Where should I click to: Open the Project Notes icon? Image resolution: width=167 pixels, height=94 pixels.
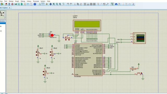pos(31,4)
